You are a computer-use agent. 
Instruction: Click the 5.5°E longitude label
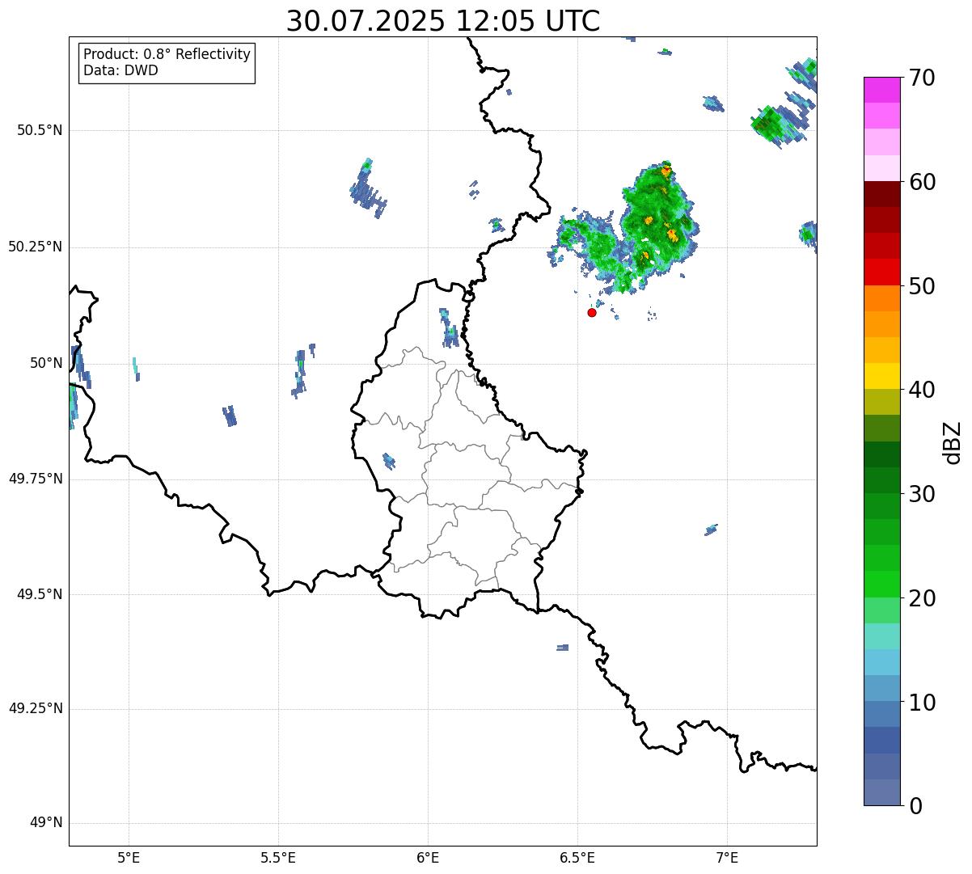click(278, 857)
